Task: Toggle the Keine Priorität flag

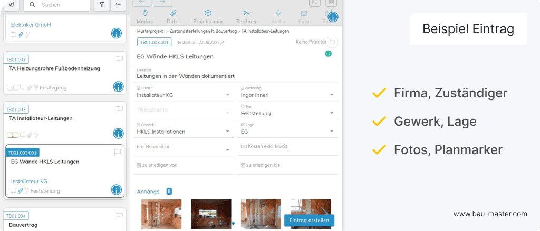Action: pos(332,42)
